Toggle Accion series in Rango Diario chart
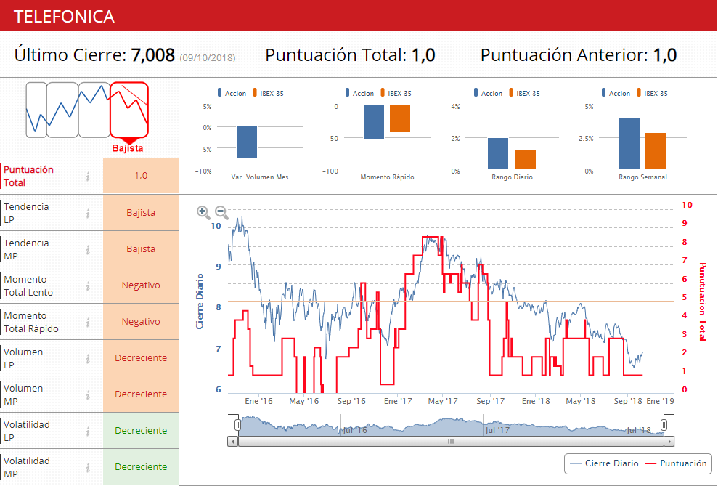This screenshot has width=718, height=486. click(x=488, y=93)
